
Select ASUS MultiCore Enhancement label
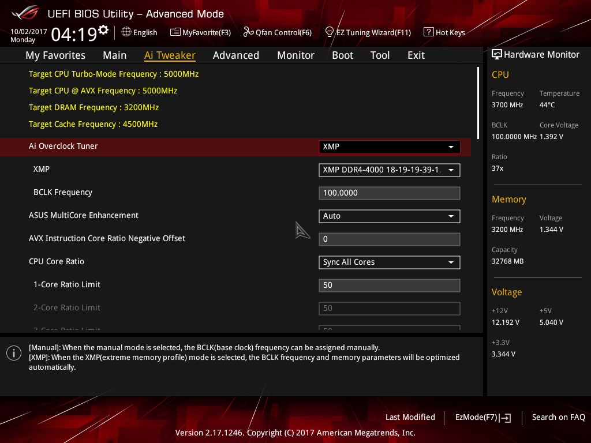(84, 215)
